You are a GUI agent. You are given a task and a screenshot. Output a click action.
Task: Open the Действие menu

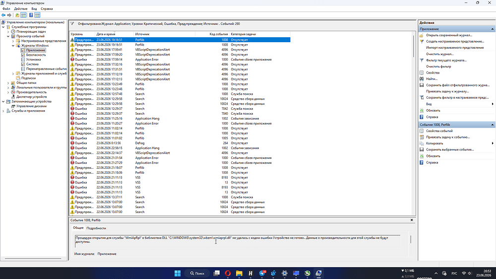20,9
